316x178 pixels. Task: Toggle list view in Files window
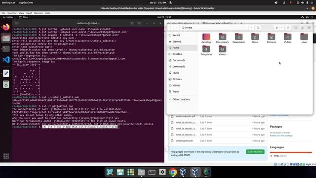(277, 28)
